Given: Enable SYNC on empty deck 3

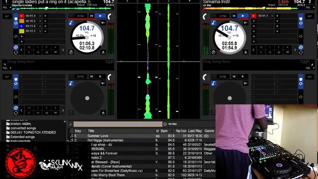Looking at the screenshot, I should (x=80, y=77).
